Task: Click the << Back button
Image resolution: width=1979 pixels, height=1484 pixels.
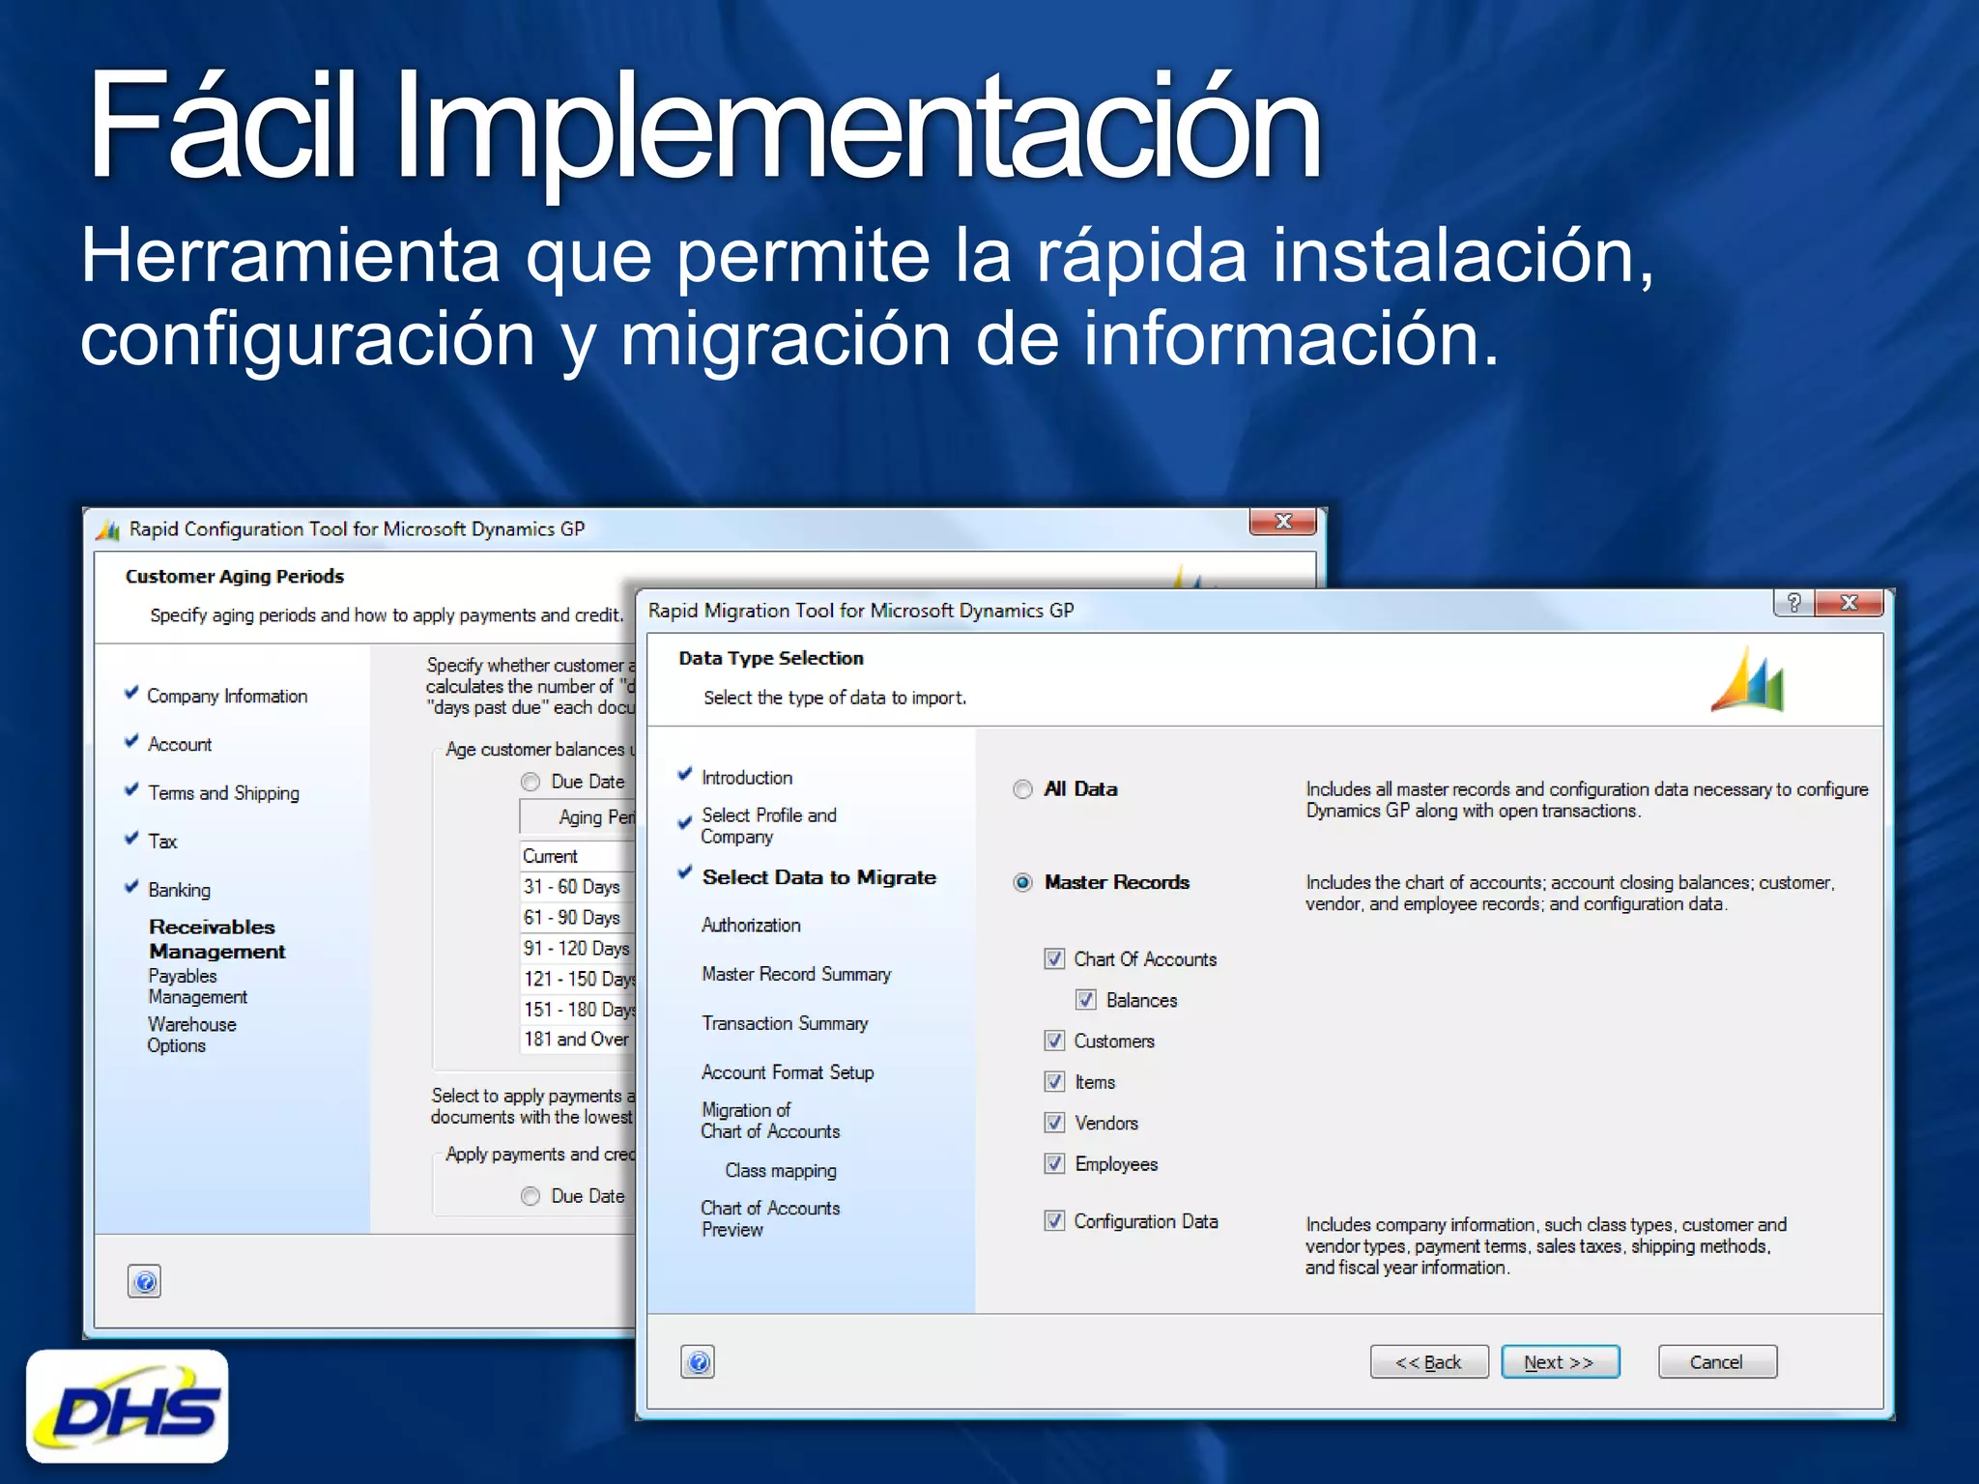Action: click(1429, 1362)
